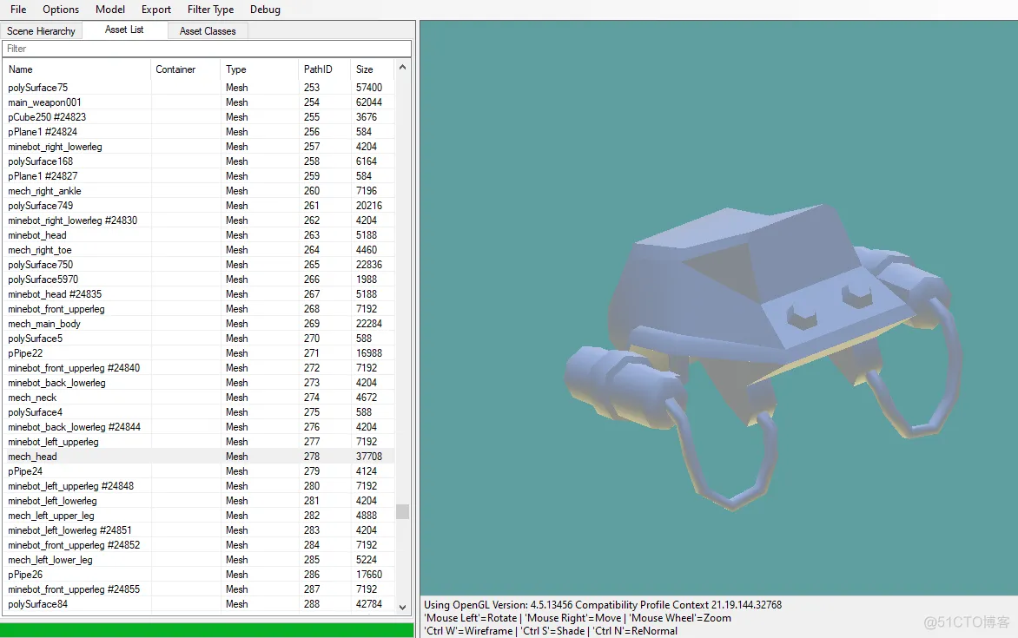Image resolution: width=1018 pixels, height=638 pixels.
Task: Select the pPlane1 #24824 row
Action: (199, 132)
